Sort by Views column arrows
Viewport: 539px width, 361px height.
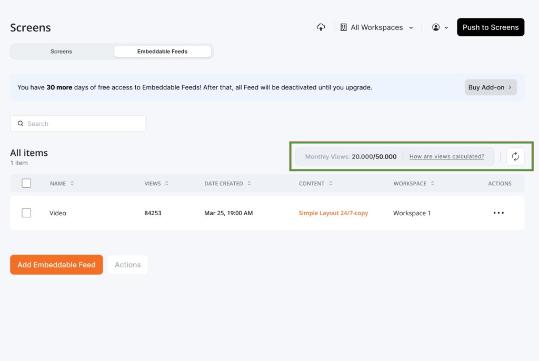pyautogui.click(x=167, y=184)
